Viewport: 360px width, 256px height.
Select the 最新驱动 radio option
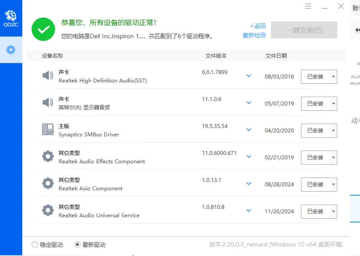[x=78, y=245]
